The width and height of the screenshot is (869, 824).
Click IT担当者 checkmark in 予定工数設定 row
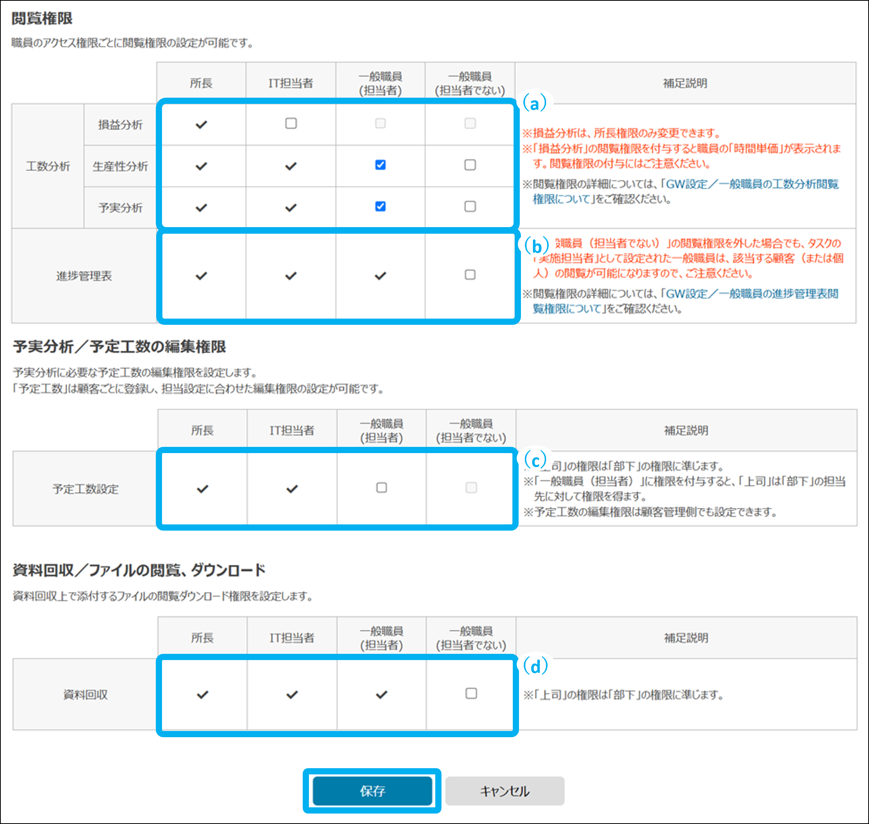point(292,489)
